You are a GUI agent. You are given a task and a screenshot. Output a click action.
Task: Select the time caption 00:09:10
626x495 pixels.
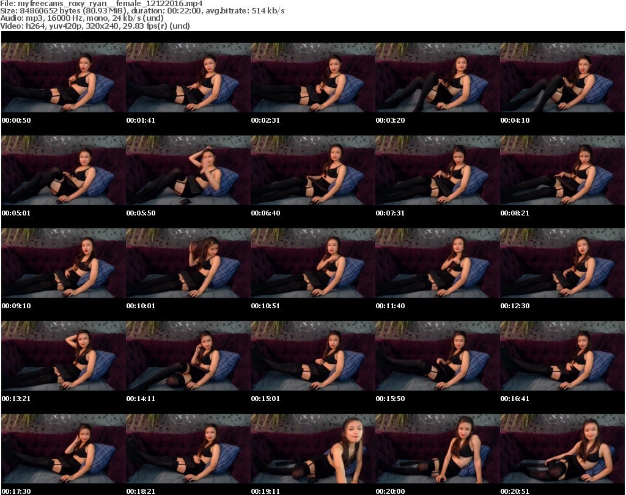(17, 306)
